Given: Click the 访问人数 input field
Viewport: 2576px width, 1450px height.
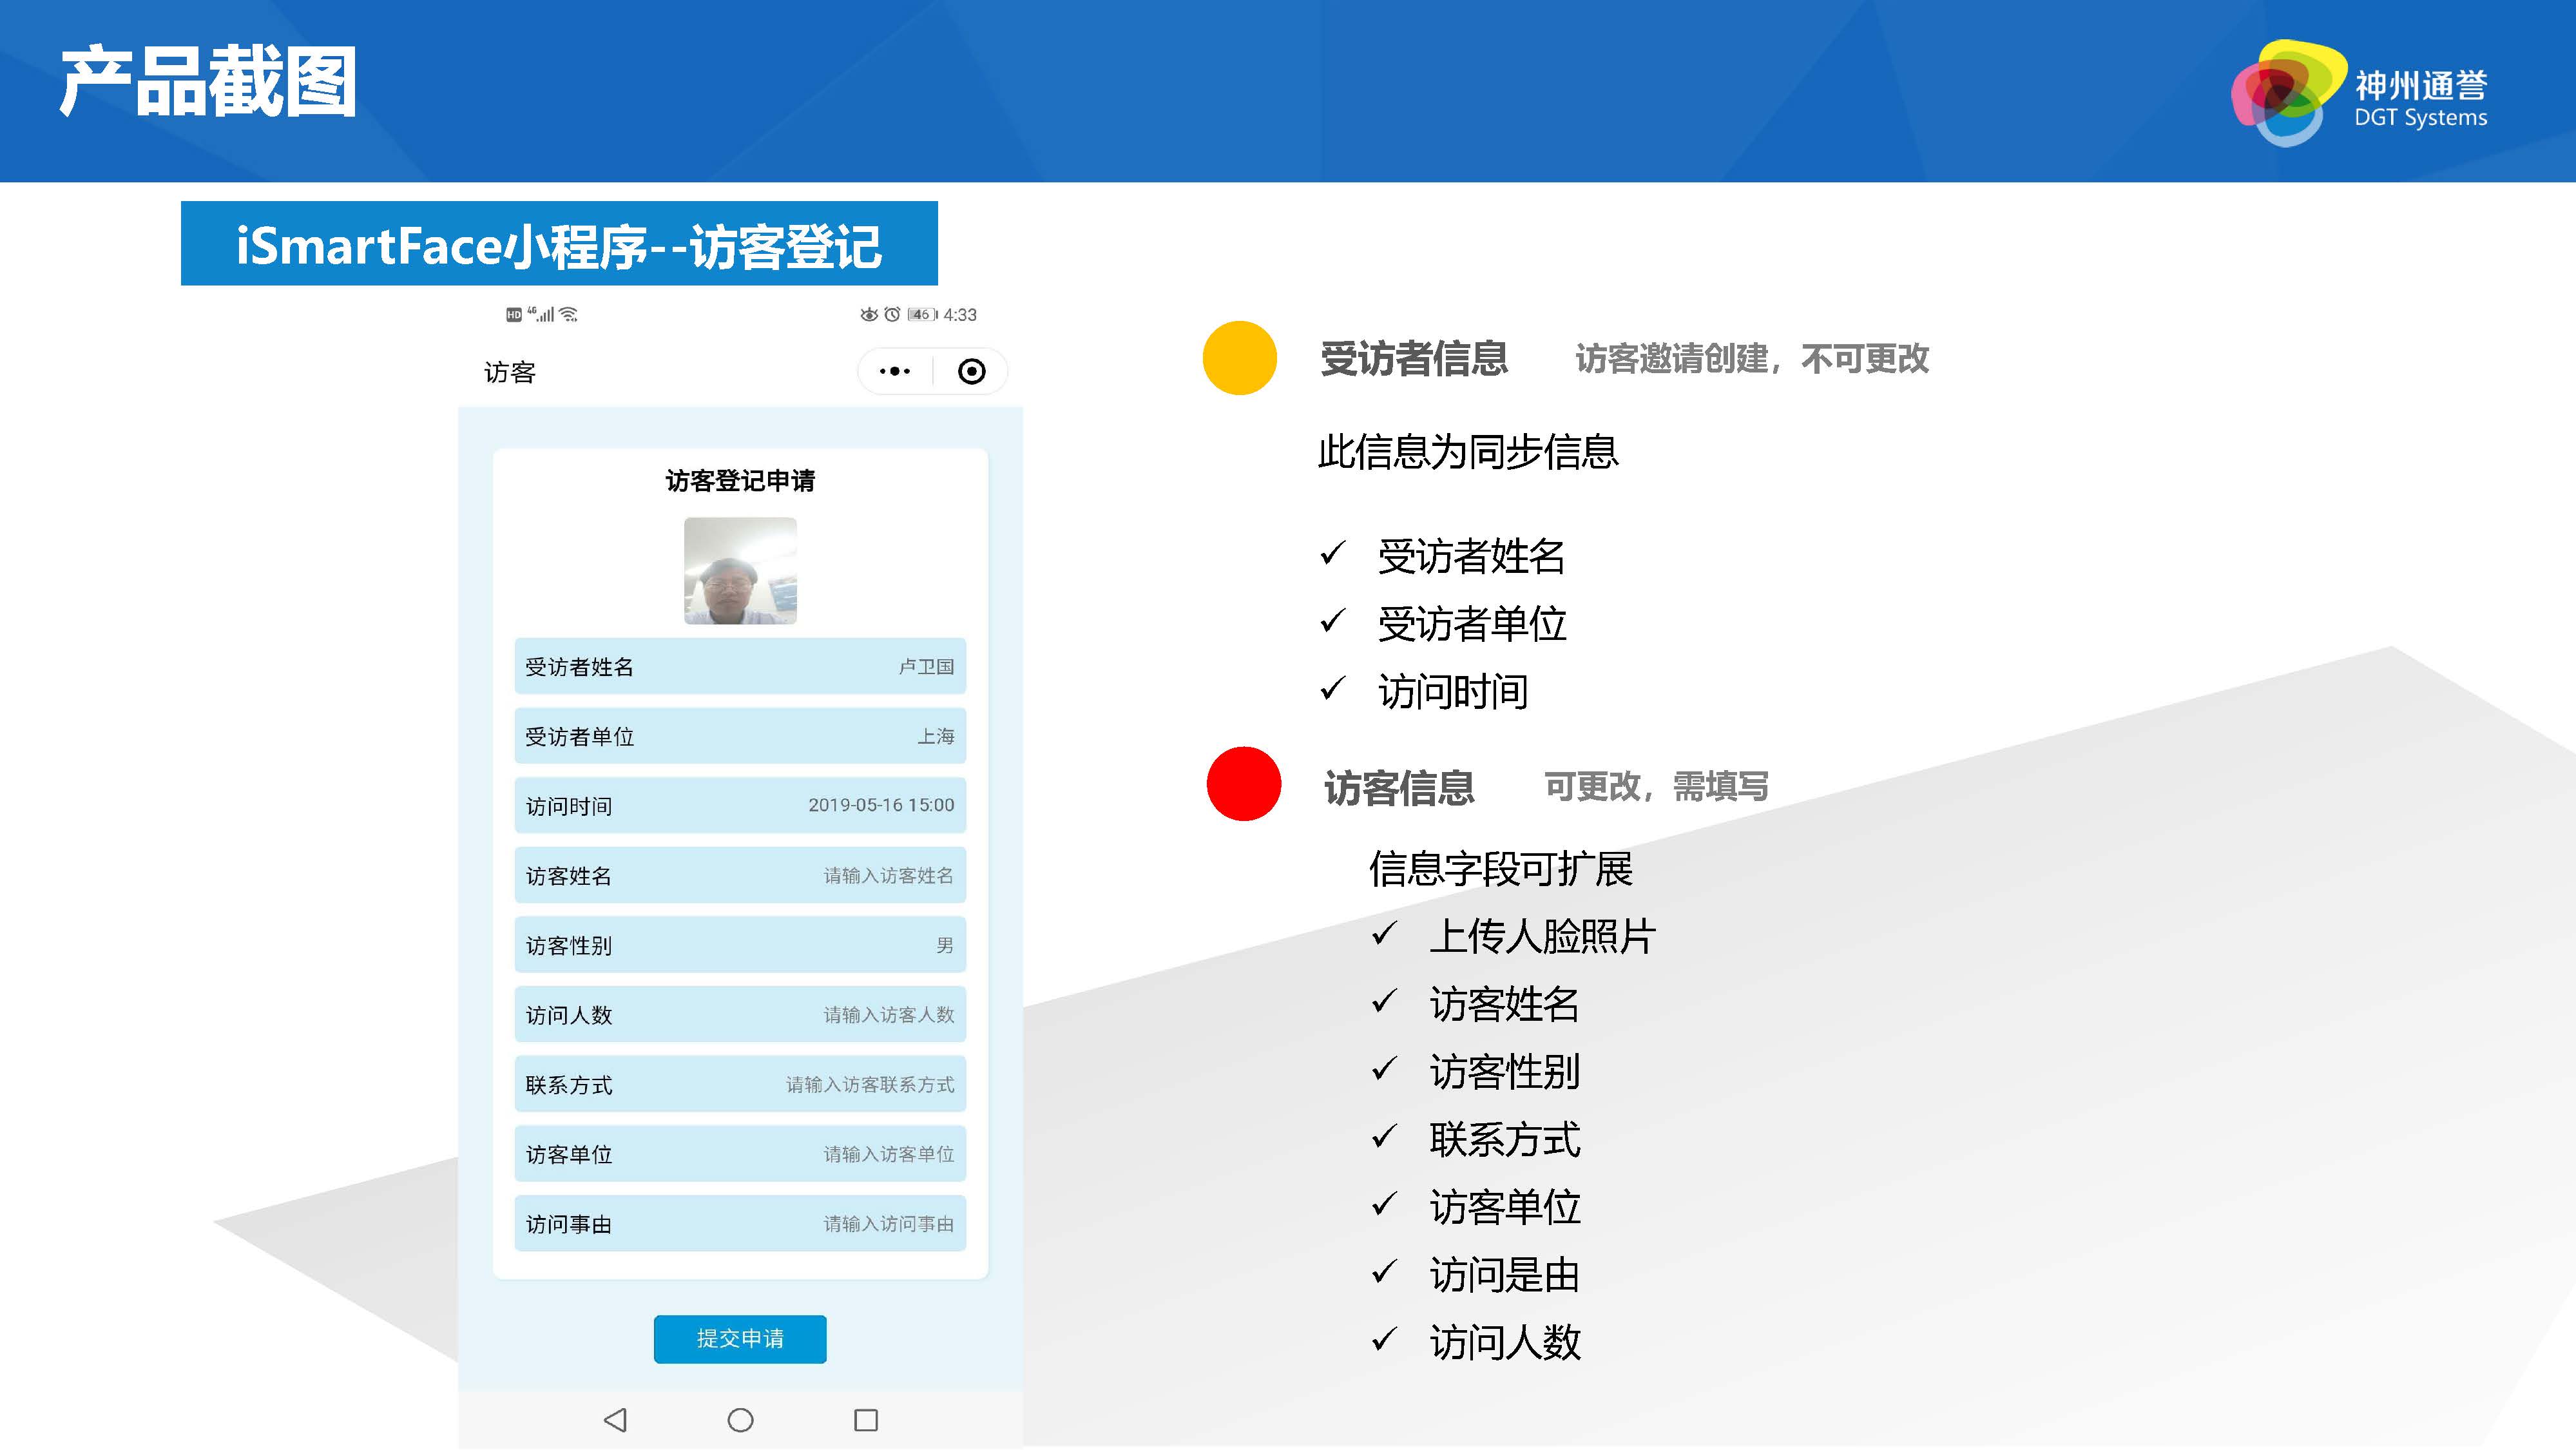Looking at the screenshot, I should point(740,1014).
